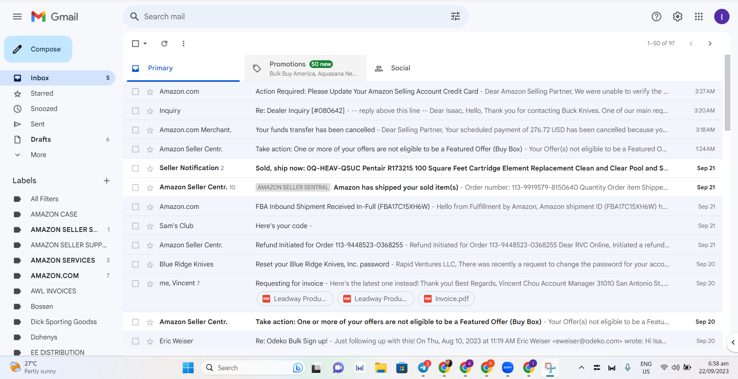Open the More options three-dot menu
The image size is (738, 379).
(x=183, y=43)
